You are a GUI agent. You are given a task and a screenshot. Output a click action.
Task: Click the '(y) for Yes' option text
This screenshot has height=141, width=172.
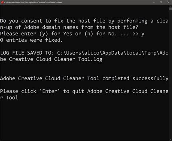click(x=56, y=34)
